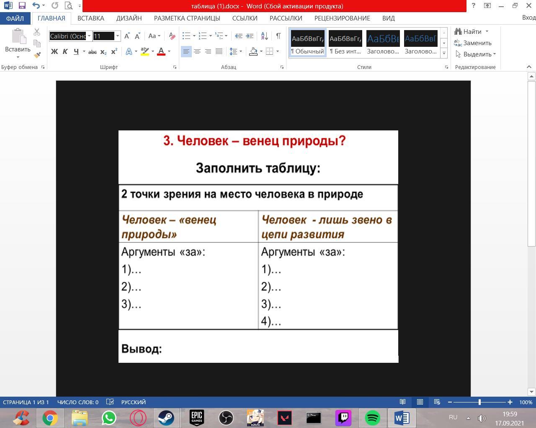Apply superscript formatting

click(114, 51)
